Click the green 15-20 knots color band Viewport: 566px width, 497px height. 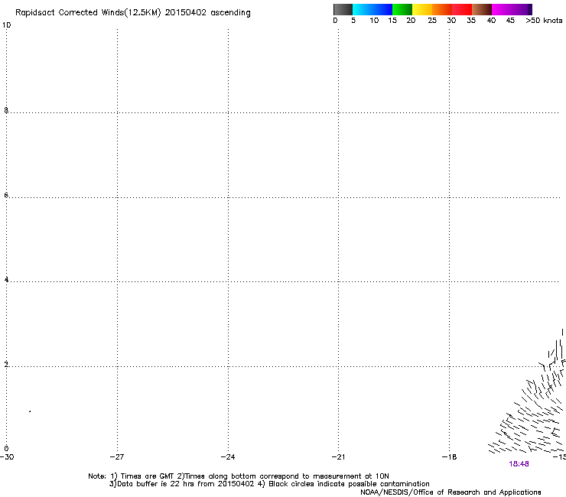tap(402, 9)
